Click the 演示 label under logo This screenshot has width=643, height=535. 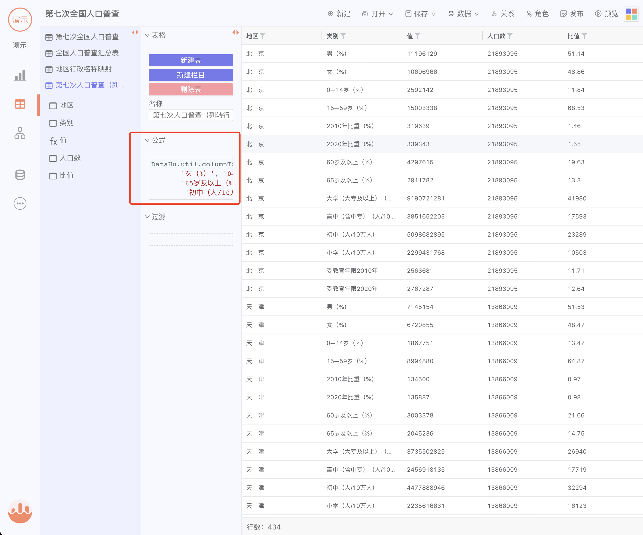pos(20,45)
